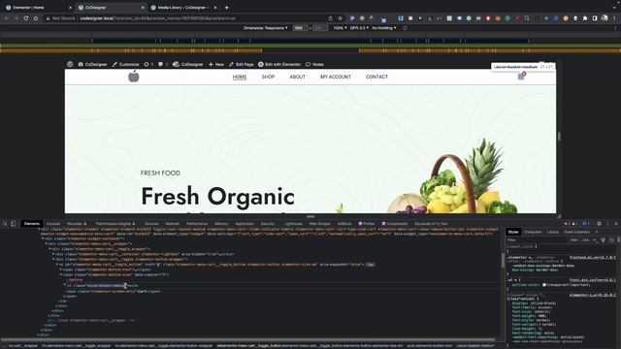
Task: Go to HOME in the site menu
Action: [x=240, y=77]
